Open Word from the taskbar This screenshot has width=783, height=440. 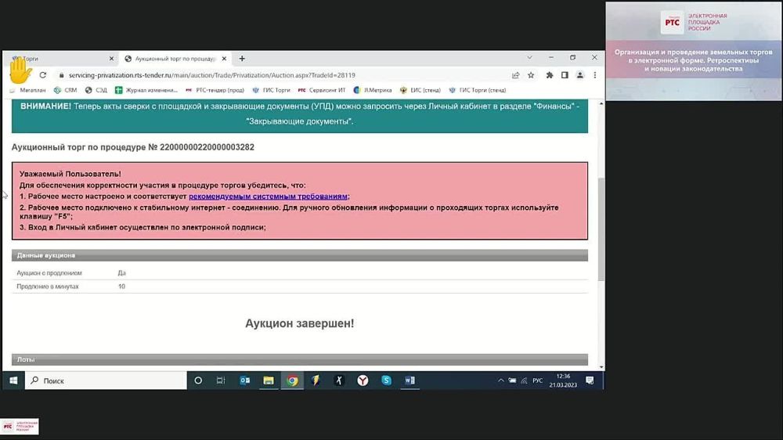click(410, 380)
